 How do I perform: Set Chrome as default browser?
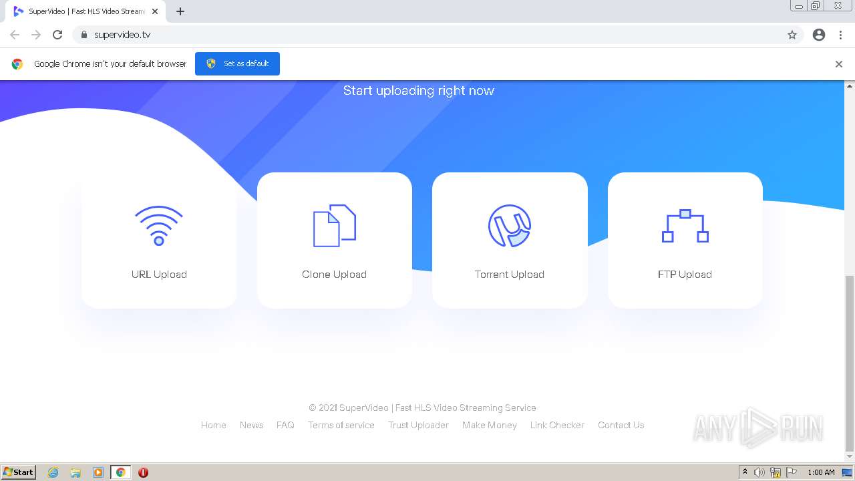click(x=237, y=63)
